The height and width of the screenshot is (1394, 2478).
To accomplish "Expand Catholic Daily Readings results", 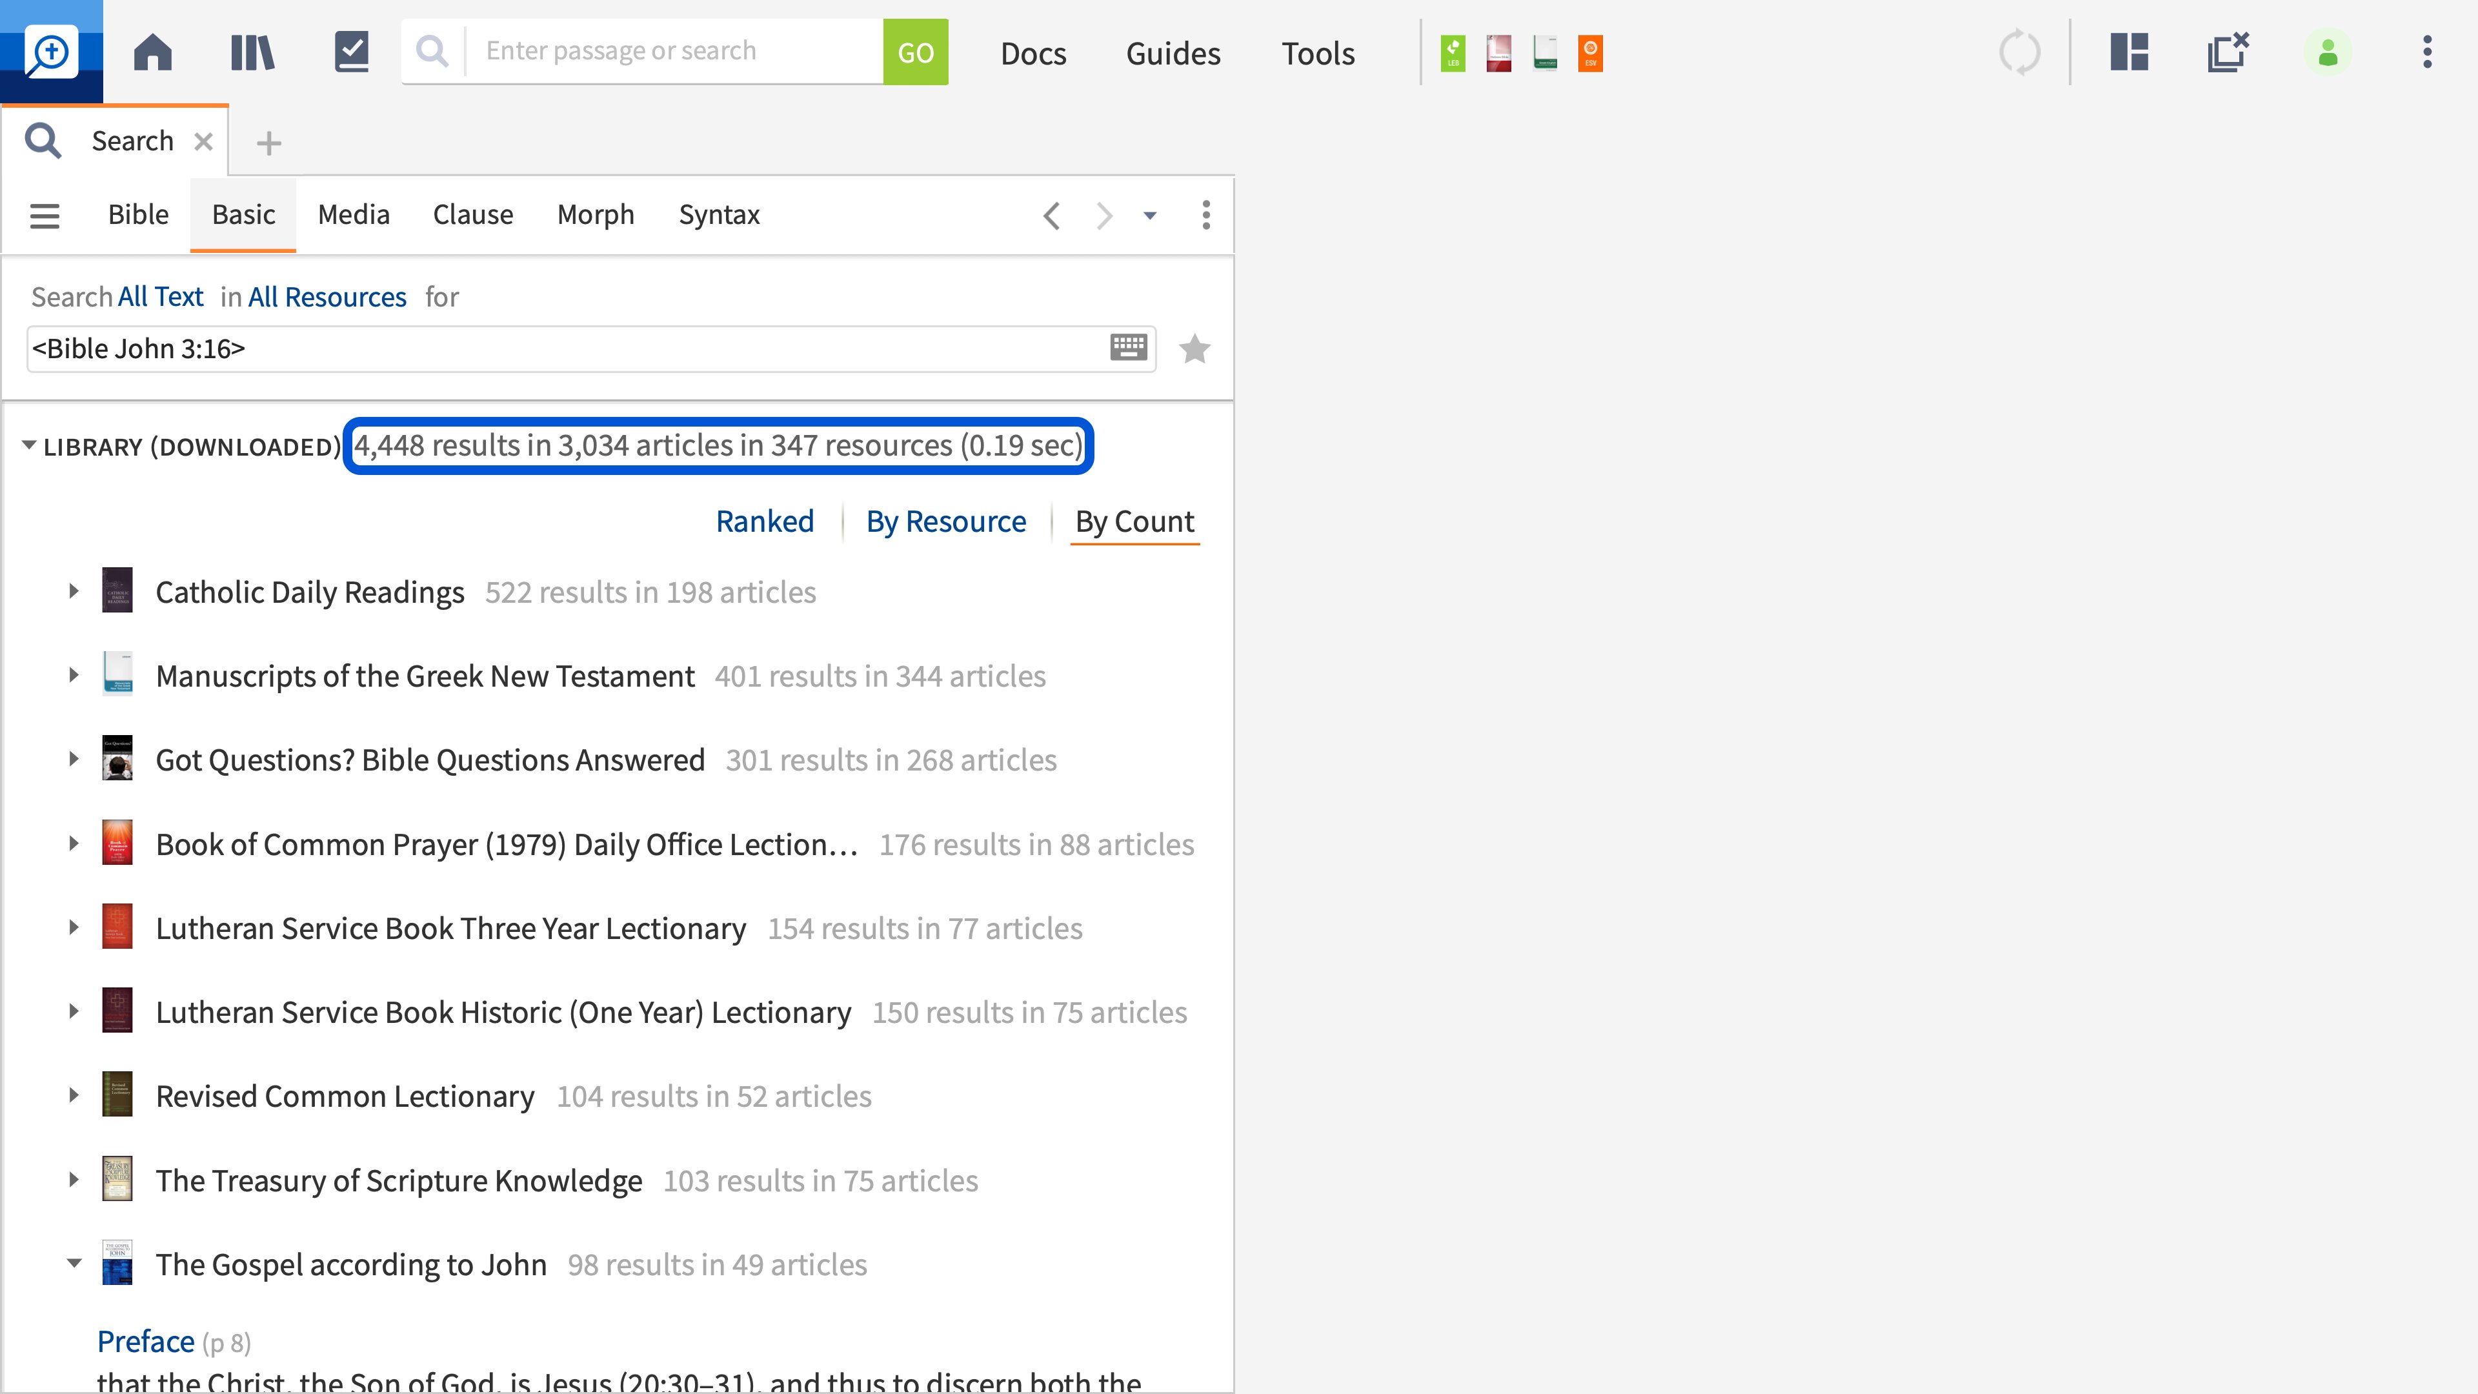I will 74,592.
